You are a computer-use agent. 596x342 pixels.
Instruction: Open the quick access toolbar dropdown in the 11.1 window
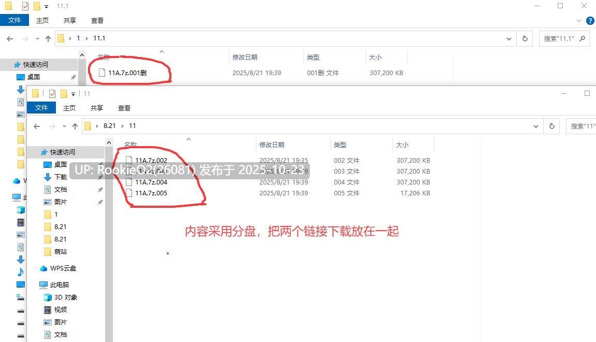coord(47,6)
